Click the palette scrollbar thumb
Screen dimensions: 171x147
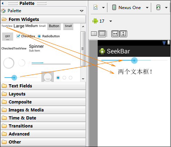[83, 49]
